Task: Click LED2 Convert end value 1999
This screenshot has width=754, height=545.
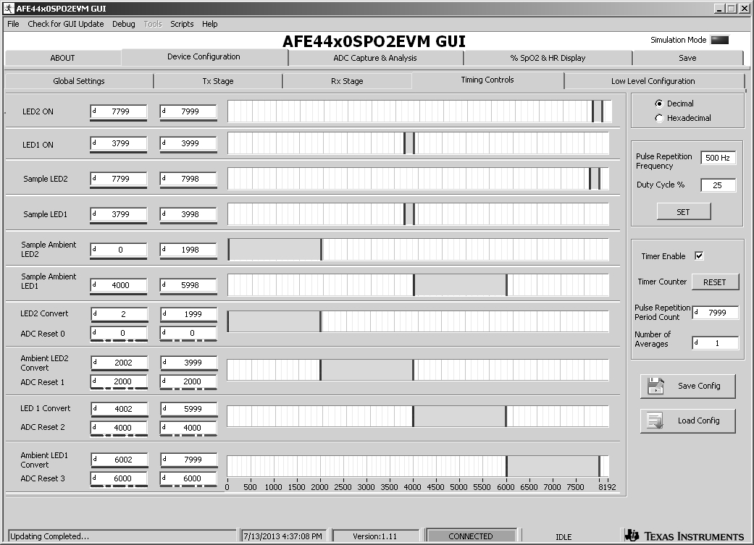Action: point(189,314)
